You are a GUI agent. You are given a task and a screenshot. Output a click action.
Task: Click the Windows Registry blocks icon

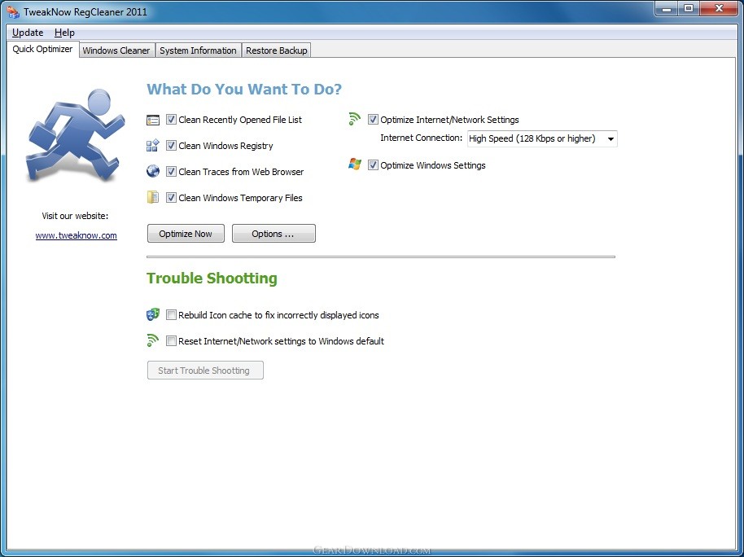coord(153,146)
